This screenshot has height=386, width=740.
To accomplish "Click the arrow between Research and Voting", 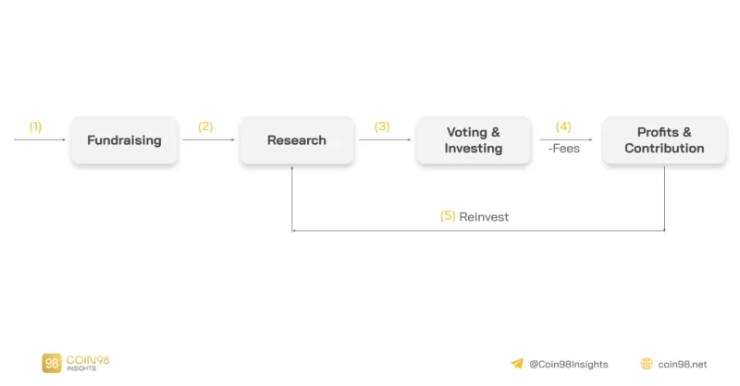I will (x=385, y=140).
